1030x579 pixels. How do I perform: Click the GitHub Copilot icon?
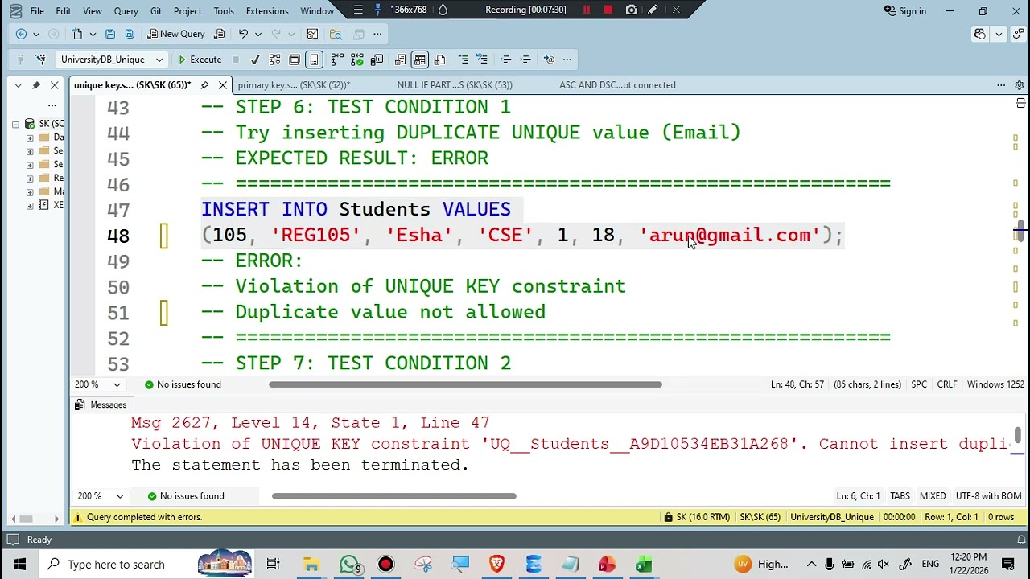click(979, 34)
